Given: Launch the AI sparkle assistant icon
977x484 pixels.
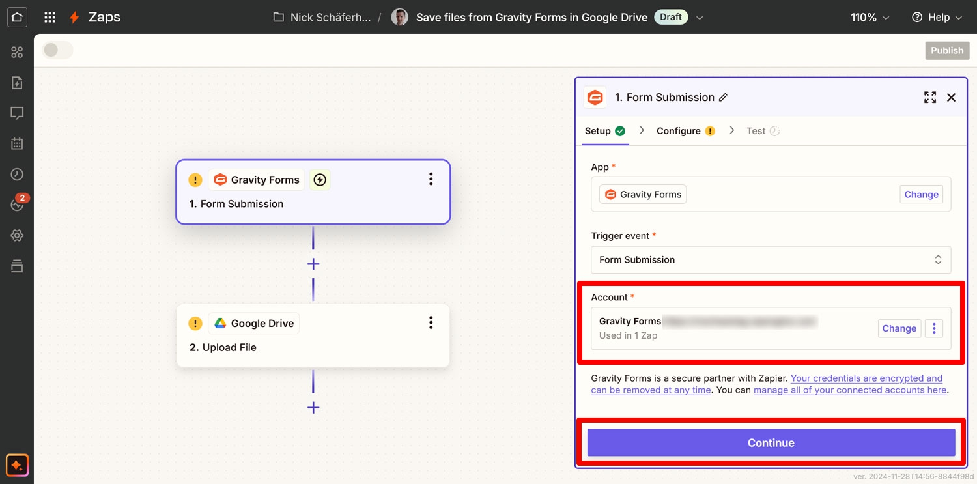Looking at the screenshot, I should (17, 465).
